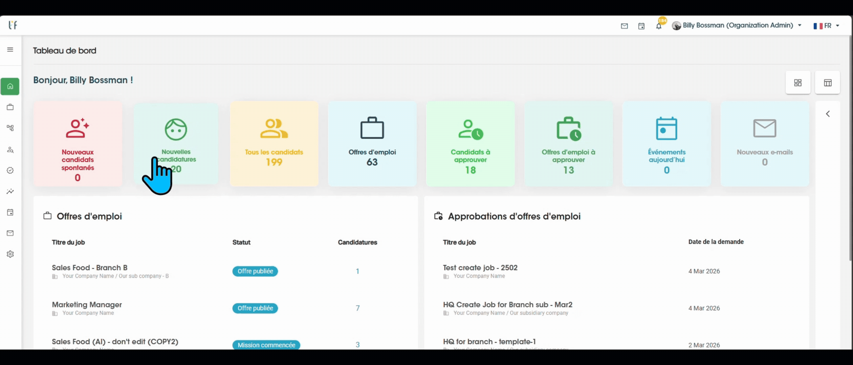Click candidature count 7 for Marketing Manager
853x365 pixels.
click(357, 308)
